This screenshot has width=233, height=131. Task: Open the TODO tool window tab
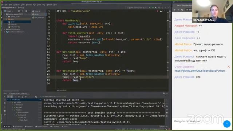click(65, 127)
